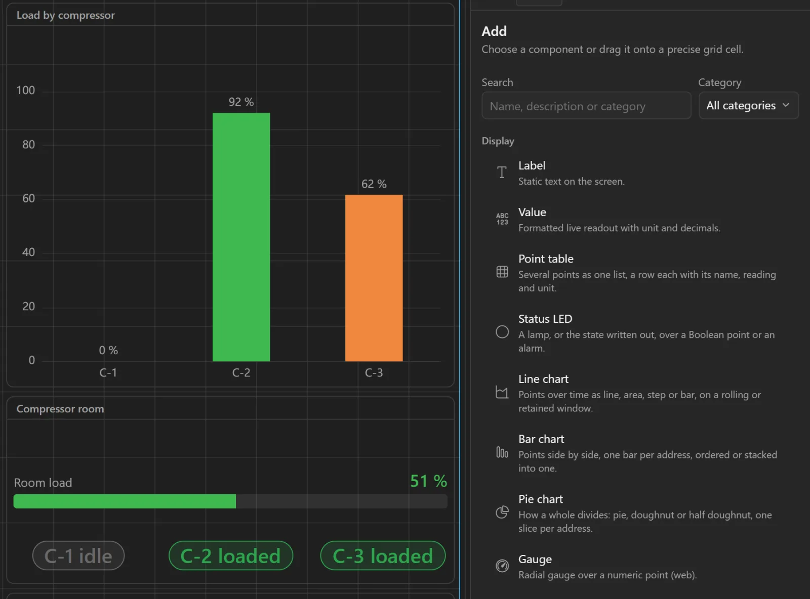Click the Line chart icon

point(502,392)
